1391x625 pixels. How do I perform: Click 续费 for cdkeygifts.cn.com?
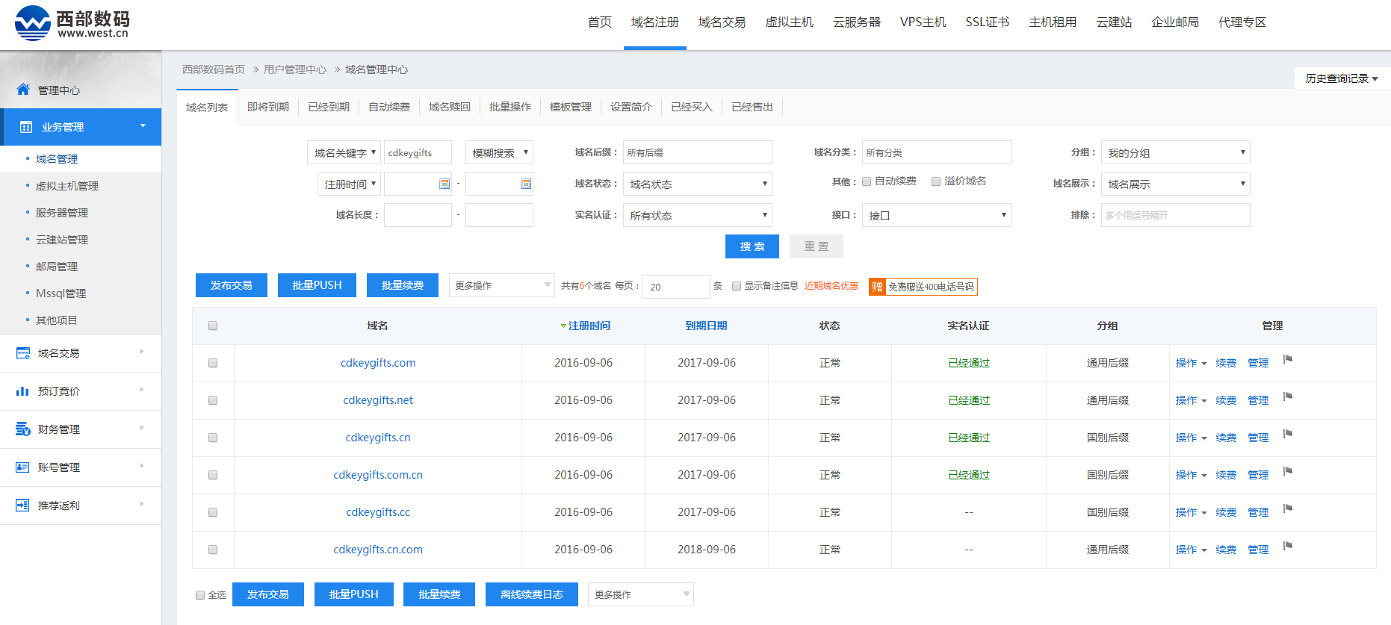click(1226, 550)
